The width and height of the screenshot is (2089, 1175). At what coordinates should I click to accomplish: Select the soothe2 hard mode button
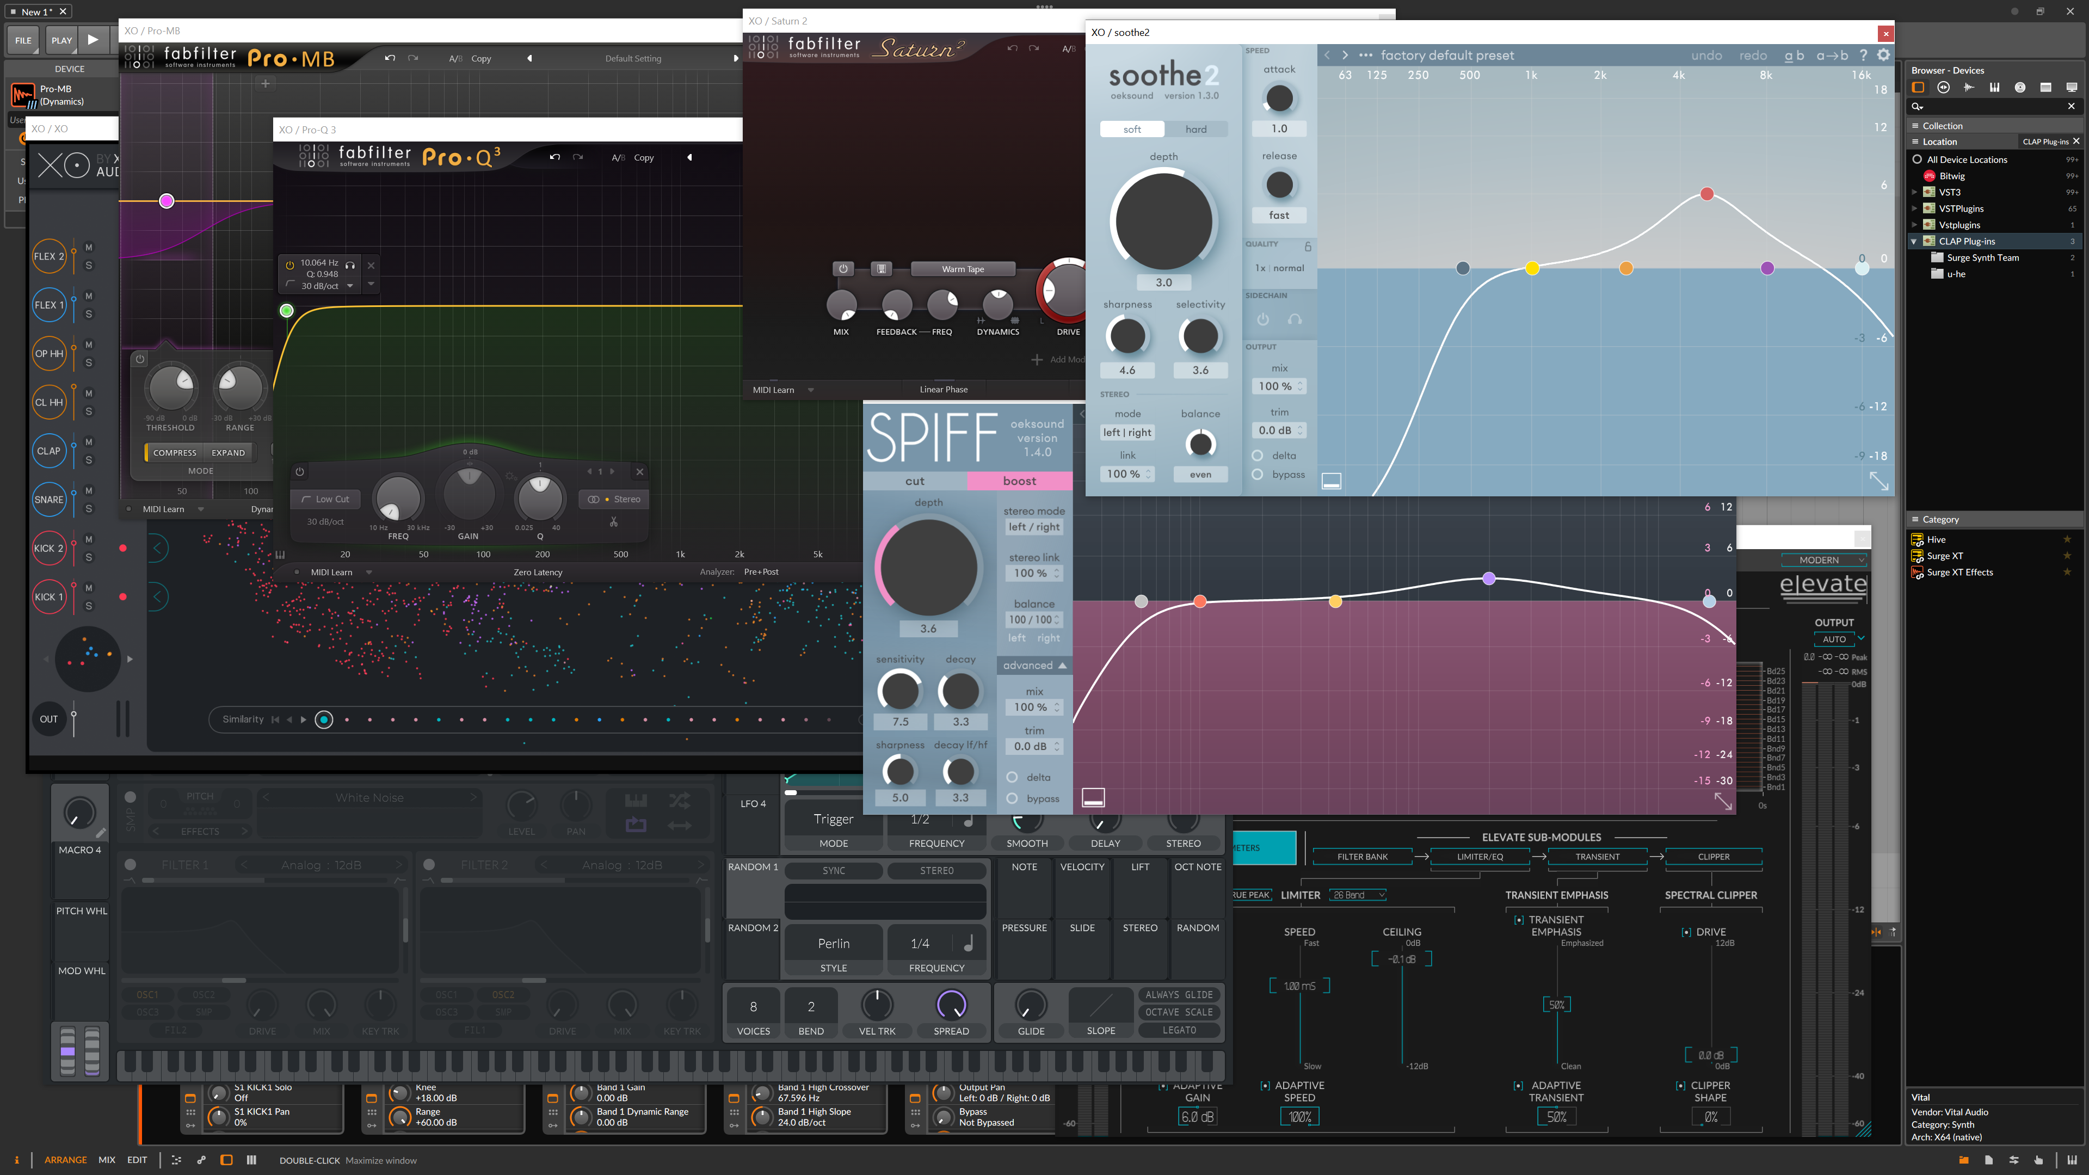(x=1196, y=129)
